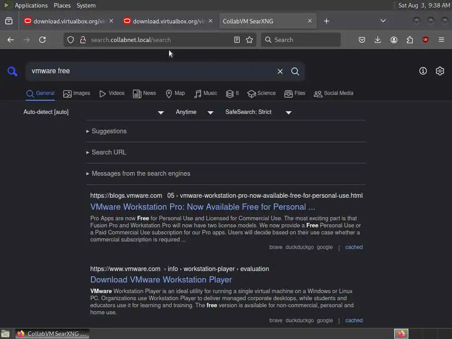The height and width of the screenshot is (339, 452).
Task: Click the Firefox workspace switcher thumbnail
Action: click(x=401, y=334)
